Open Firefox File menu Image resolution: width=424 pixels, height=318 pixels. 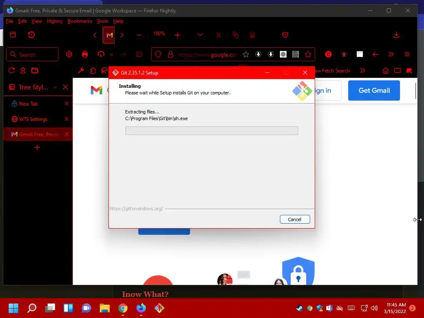(x=10, y=21)
